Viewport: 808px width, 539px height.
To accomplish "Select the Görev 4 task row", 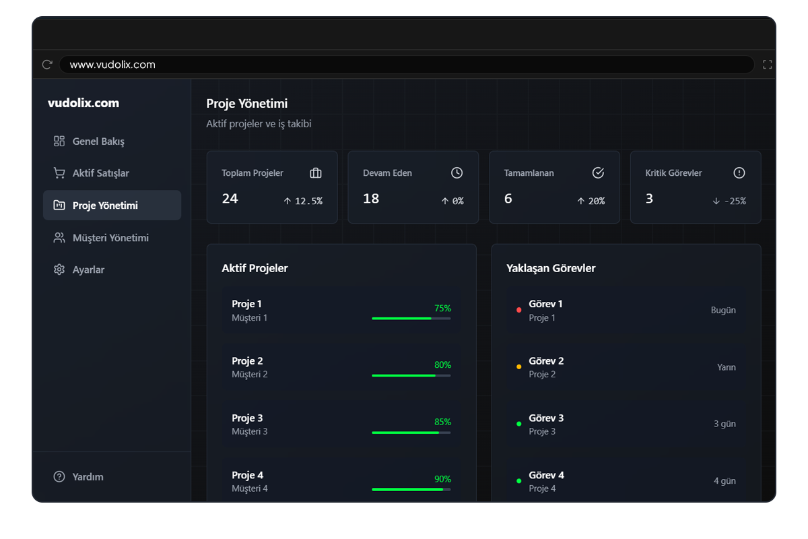I will 626,481.
